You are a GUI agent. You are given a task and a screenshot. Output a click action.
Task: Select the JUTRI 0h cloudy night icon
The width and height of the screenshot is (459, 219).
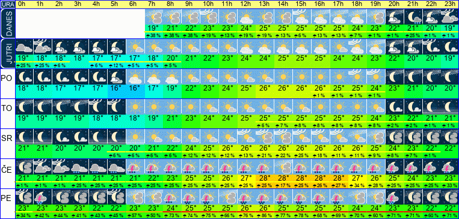point(23,47)
